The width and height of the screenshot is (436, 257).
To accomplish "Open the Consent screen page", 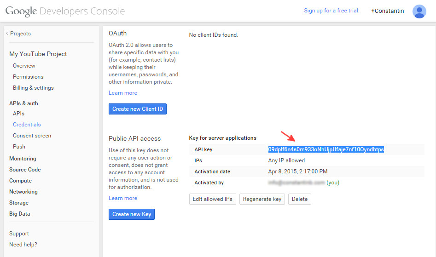I will coord(32,136).
